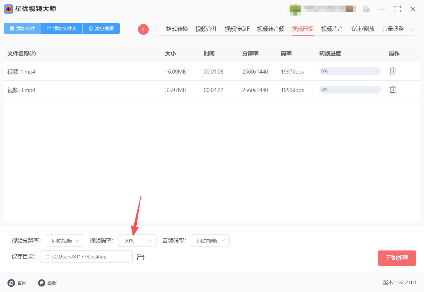Click the 33.97MB size cell
The image size is (424, 292).
176,90
